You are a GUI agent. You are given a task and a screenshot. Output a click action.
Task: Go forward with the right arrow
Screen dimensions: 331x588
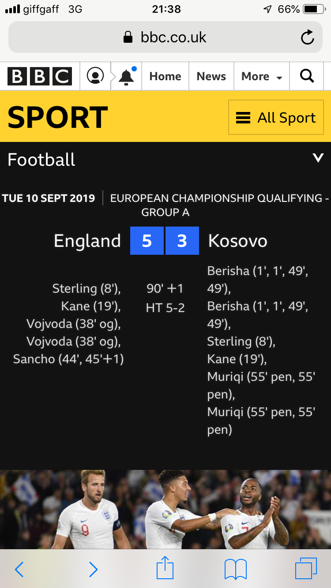pos(93,569)
